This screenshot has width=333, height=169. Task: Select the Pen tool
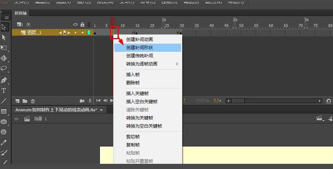pos(4,80)
